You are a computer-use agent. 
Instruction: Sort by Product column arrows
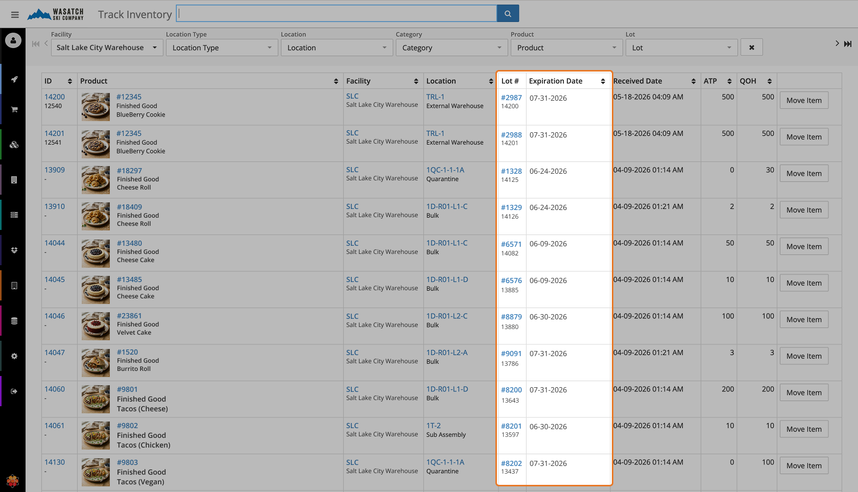tap(336, 81)
